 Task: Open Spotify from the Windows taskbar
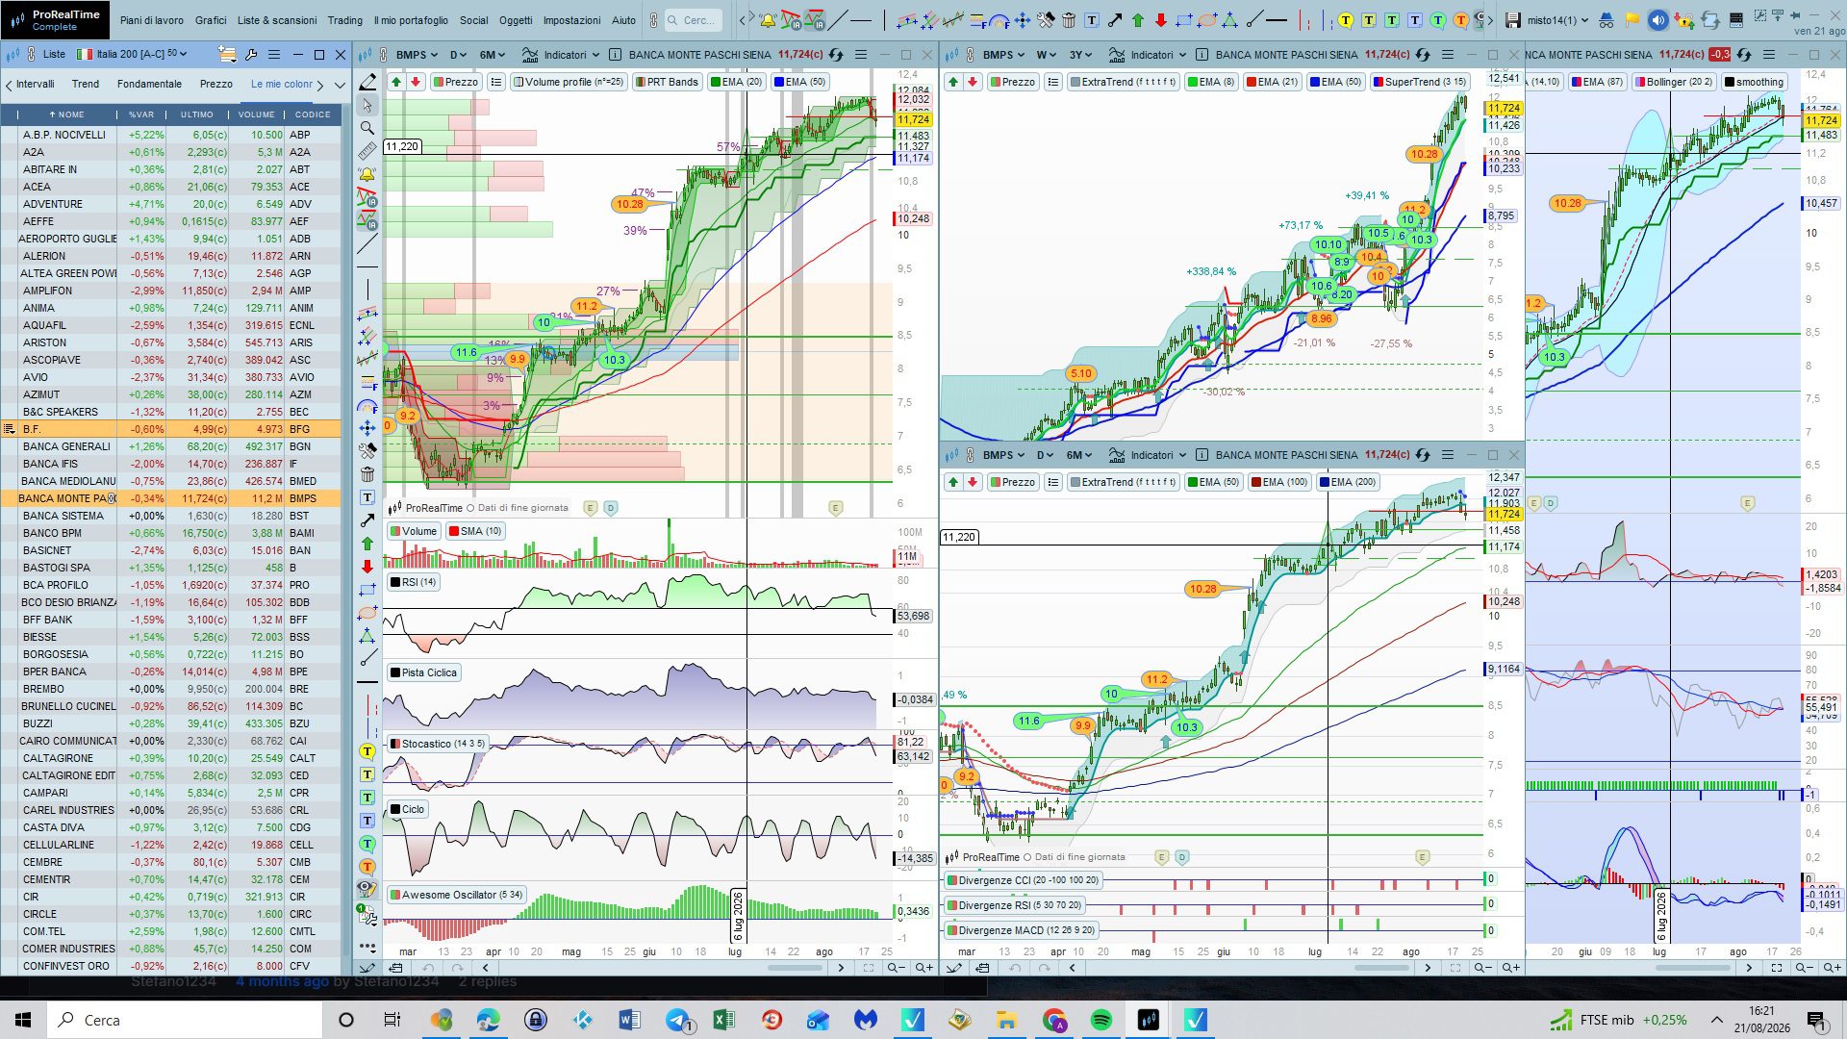point(1101,1020)
